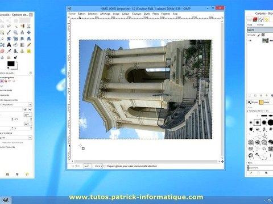Viewport: 273px width, 204px height.
Task: Select the Fuzzy Select wand tool
Action: click(16, 26)
